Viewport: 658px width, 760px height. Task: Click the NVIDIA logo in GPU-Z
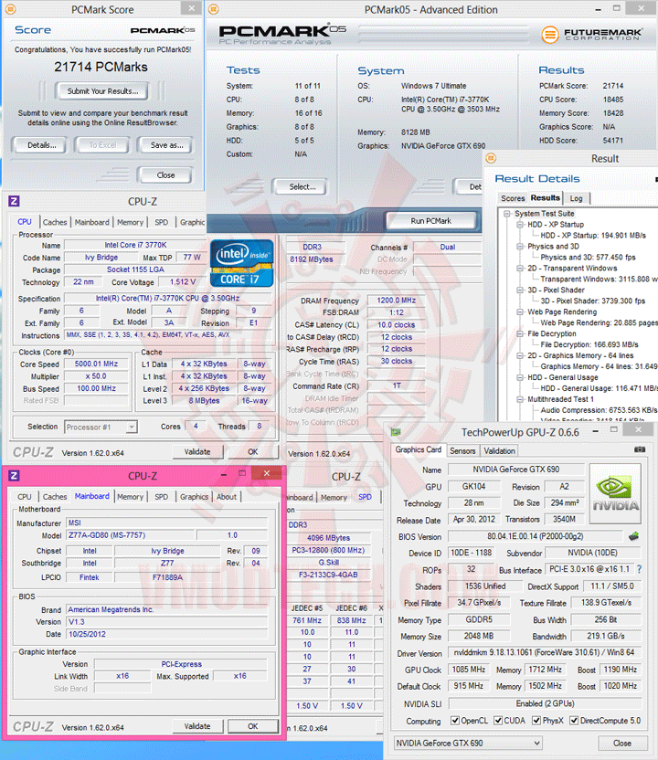point(615,493)
